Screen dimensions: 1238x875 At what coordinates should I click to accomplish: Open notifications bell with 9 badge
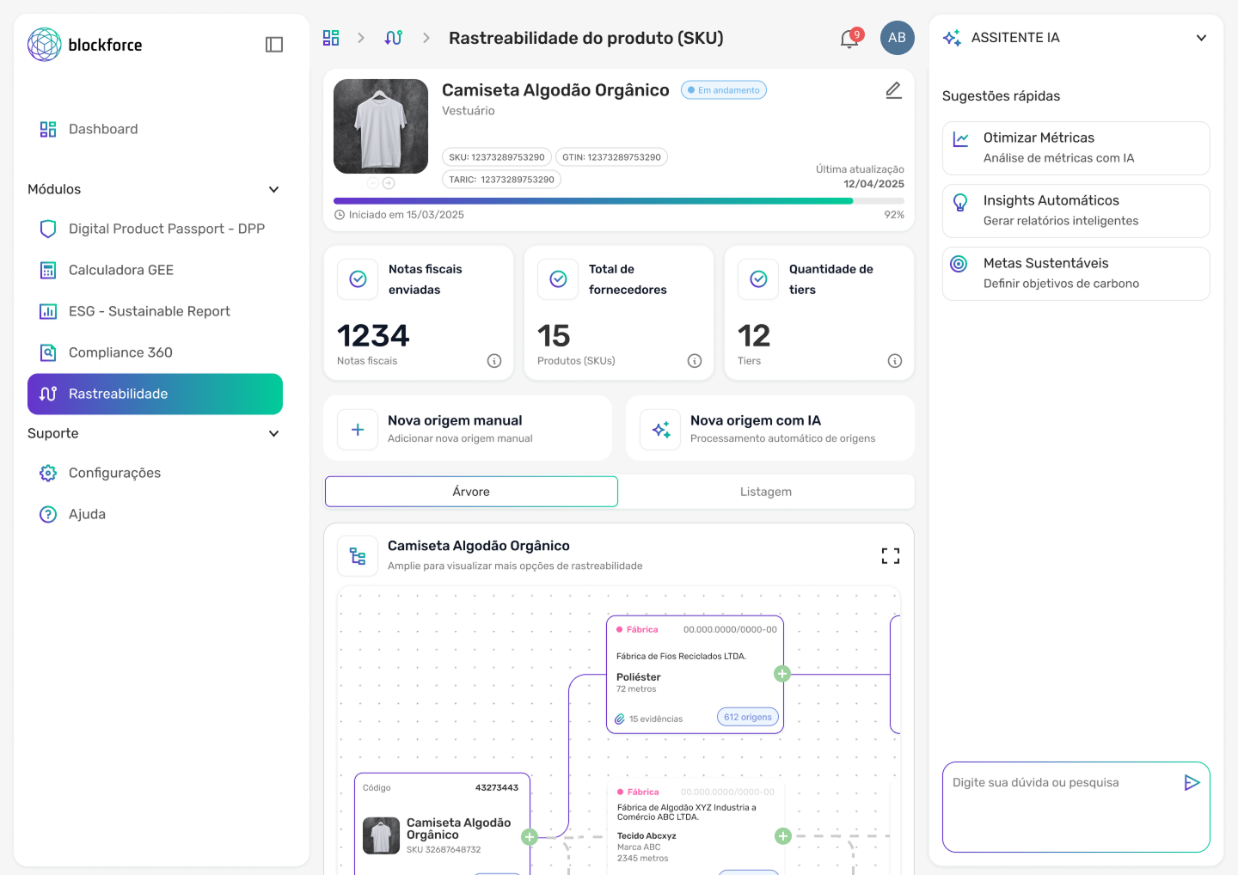pyautogui.click(x=849, y=39)
